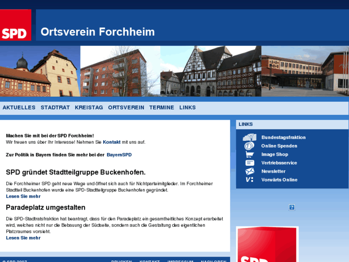Click the red SPD cube image in sidebar
349x262 pixels.
point(267,244)
